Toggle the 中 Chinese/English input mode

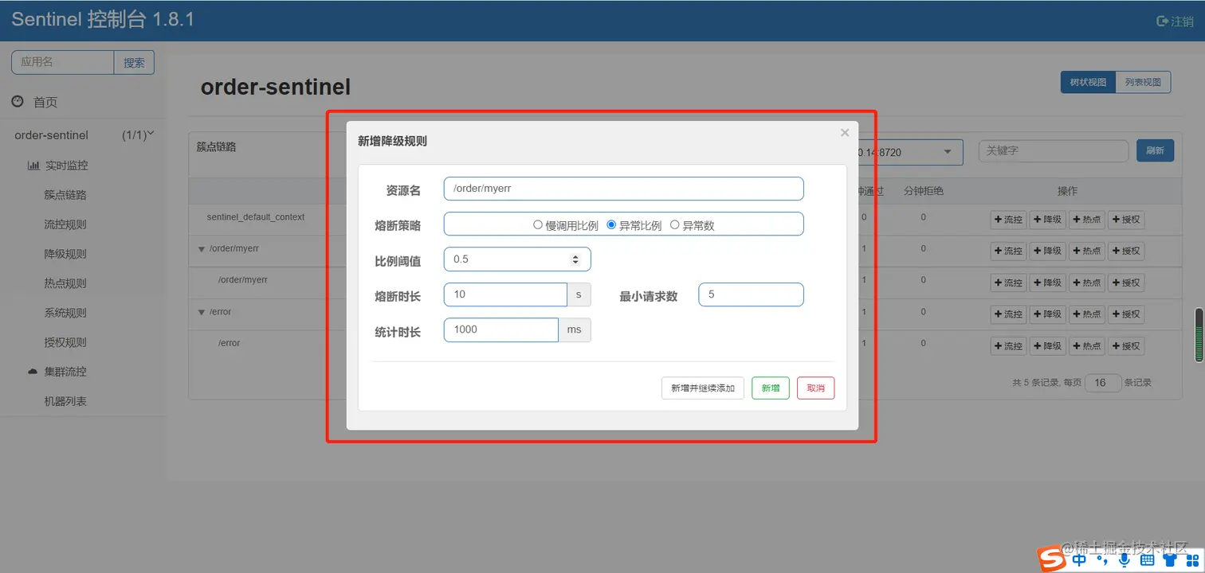point(1079,559)
